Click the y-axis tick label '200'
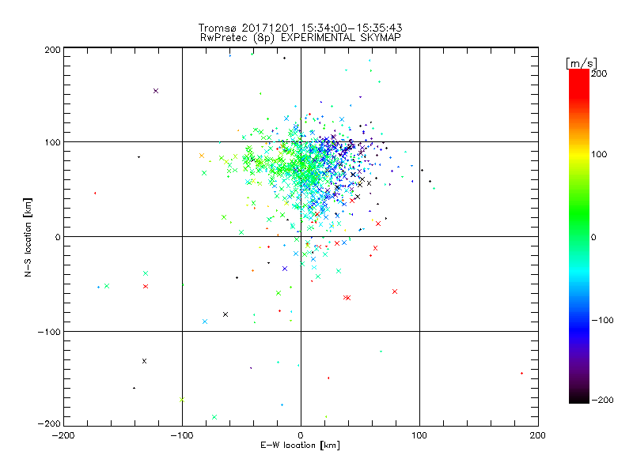The width and height of the screenshot is (633, 474). click(x=52, y=50)
